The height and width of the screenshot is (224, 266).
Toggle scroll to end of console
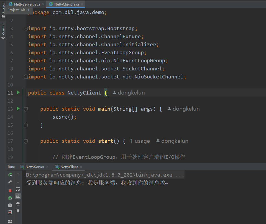[x=18, y=196]
